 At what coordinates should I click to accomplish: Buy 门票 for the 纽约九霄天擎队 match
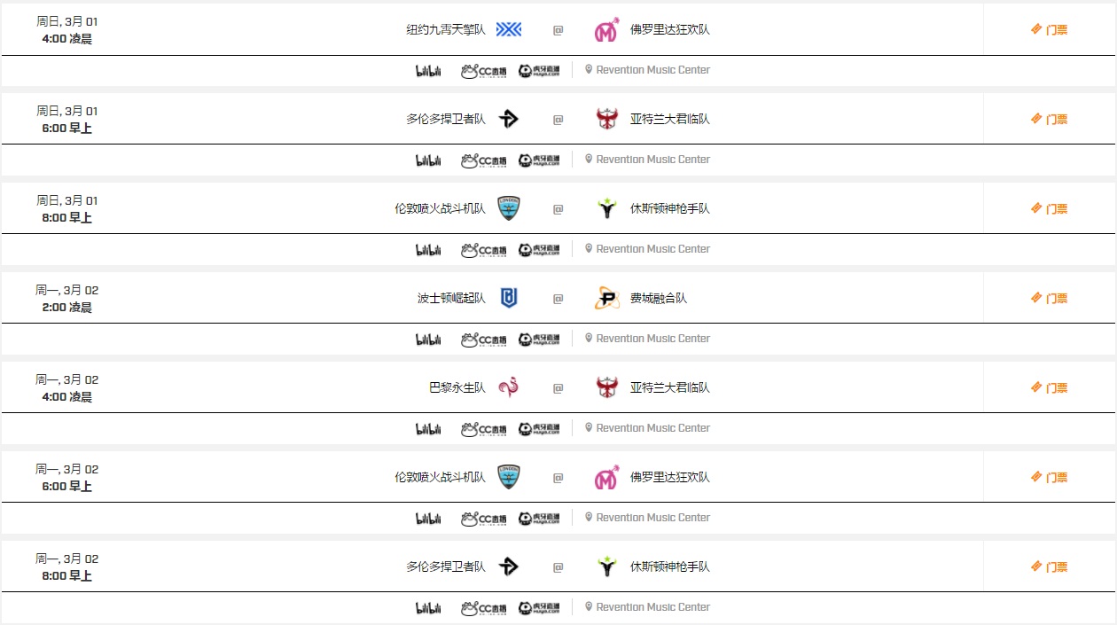click(1050, 29)
